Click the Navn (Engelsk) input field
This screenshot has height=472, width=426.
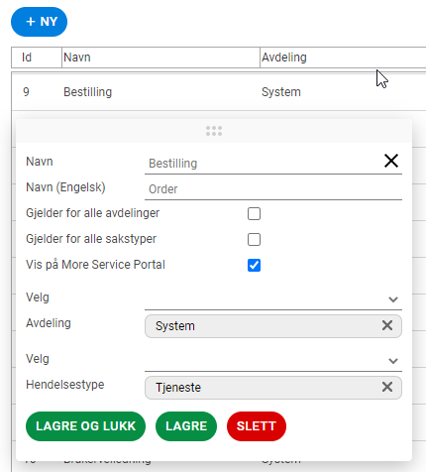(273, 189)
